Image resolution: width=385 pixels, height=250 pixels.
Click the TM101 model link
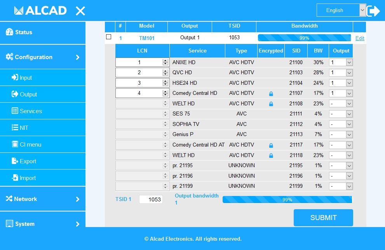[x=147, y=38]
